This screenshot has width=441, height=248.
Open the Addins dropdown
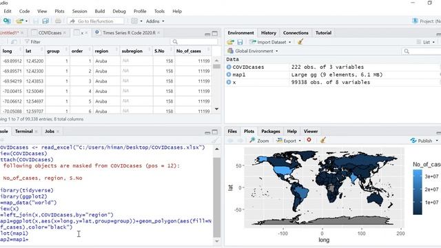155,21
